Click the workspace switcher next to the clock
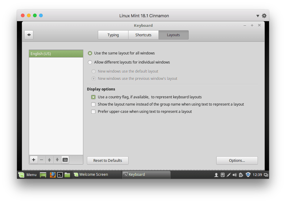Image resolution: width=286 pixels, height=203 pixels. pos(266,175)
